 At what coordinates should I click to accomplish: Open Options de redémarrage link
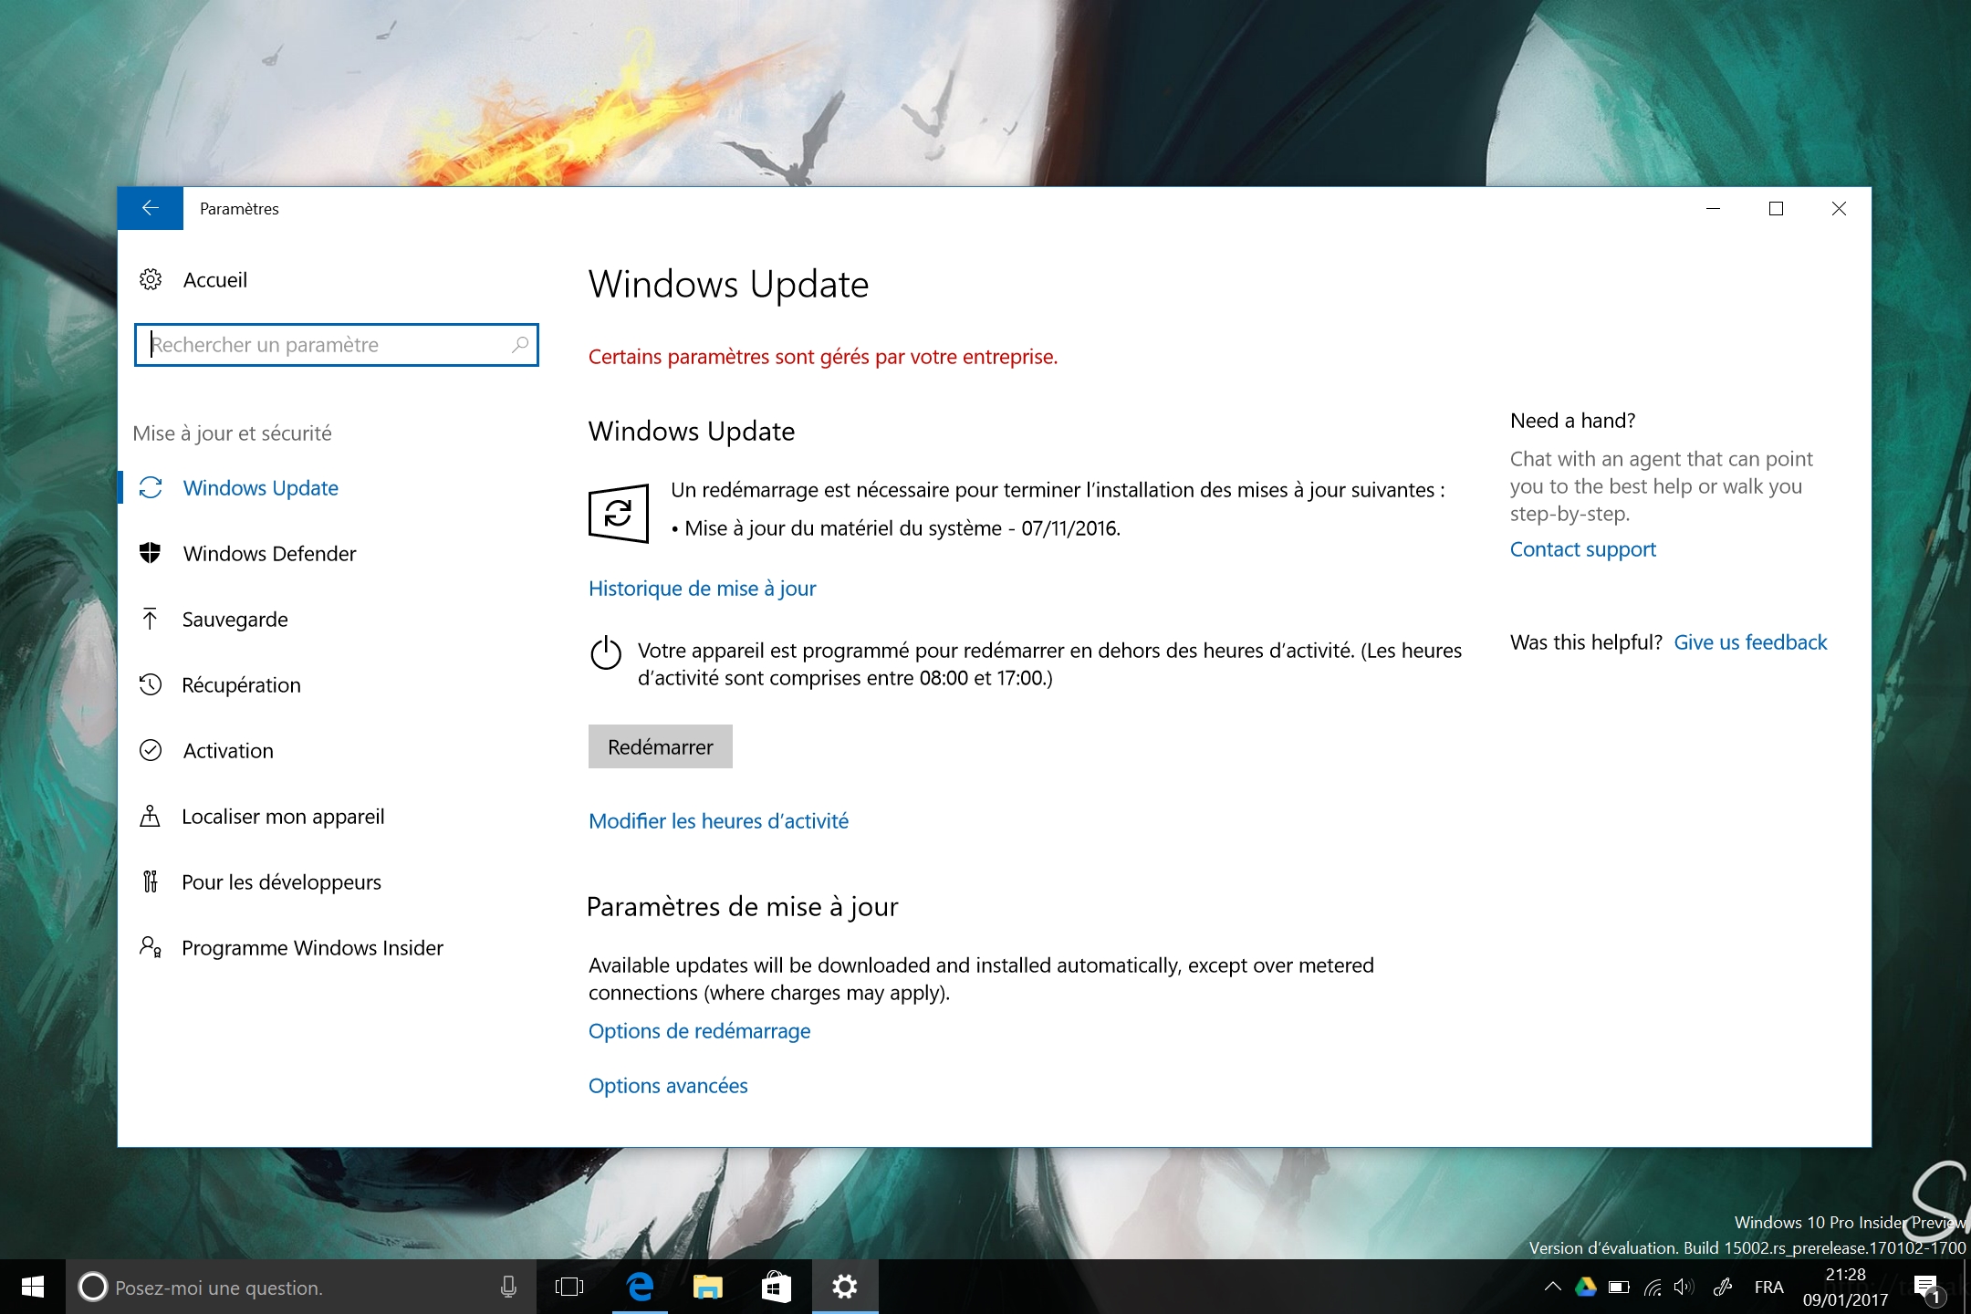(699, 1031)
